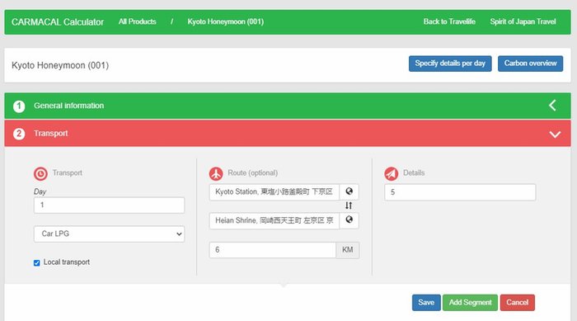Click the Day field label
This screenshot has height=321, width=577.
pyautogui.click(x=40, y=191)
